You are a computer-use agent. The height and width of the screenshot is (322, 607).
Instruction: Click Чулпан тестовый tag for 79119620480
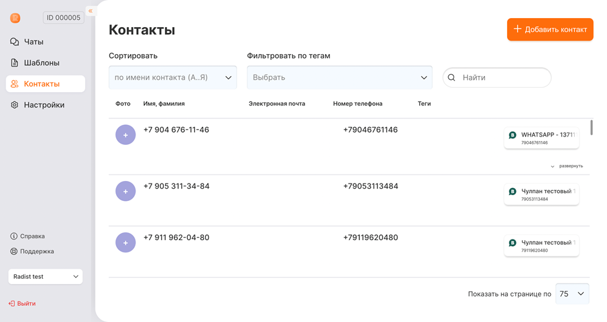coord(542,245)
